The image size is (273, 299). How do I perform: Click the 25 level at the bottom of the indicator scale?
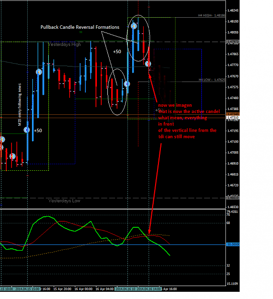pos(228,274)
